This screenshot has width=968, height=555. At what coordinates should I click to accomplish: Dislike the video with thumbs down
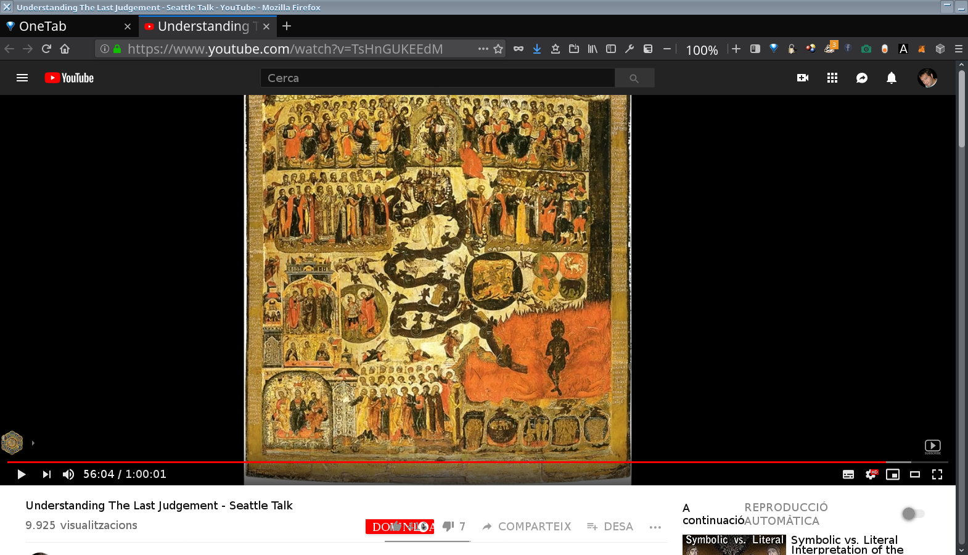click(448, 526)
